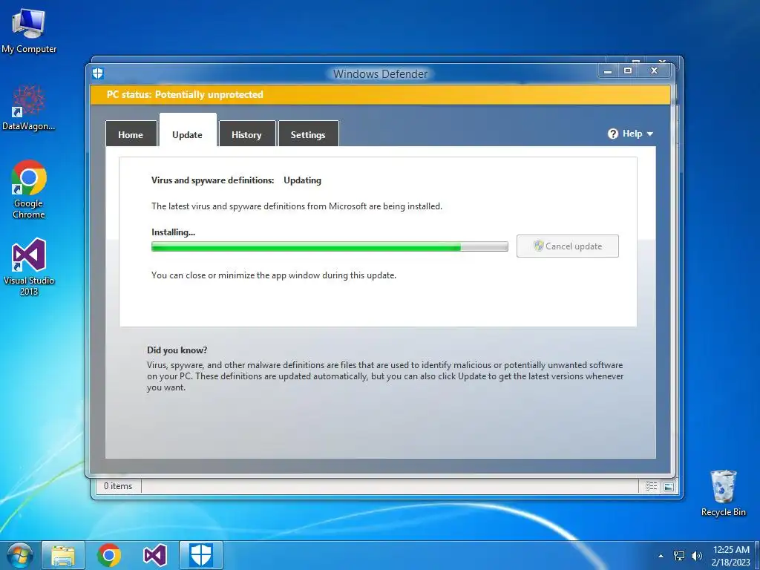This screenshot has width=760, height=570.
Task: Switch to the Home tab
Action: point(131,134)
